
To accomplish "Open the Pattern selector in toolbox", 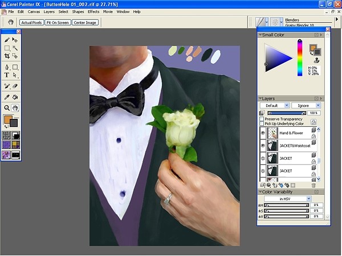I will coord(6,144).
